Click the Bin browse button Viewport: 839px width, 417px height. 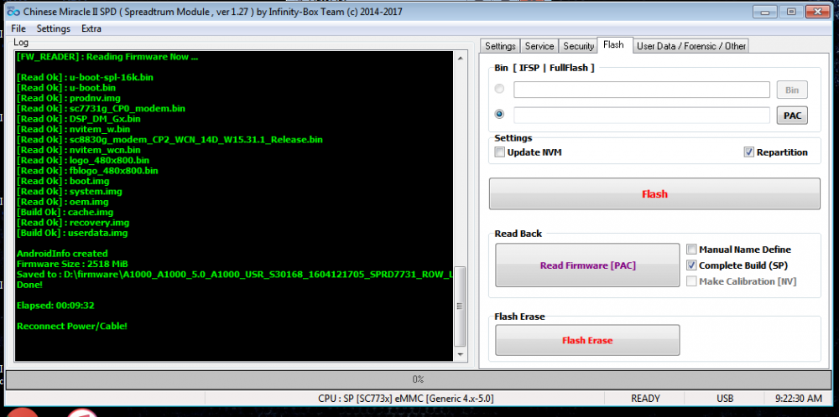tap(792, 90)
